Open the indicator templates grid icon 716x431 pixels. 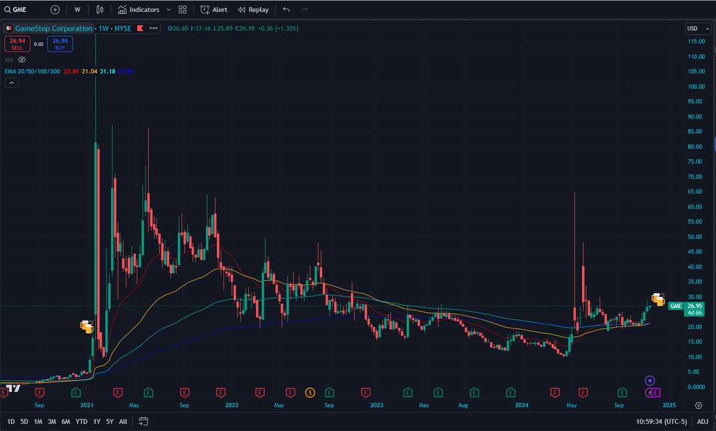coord(183,10)
